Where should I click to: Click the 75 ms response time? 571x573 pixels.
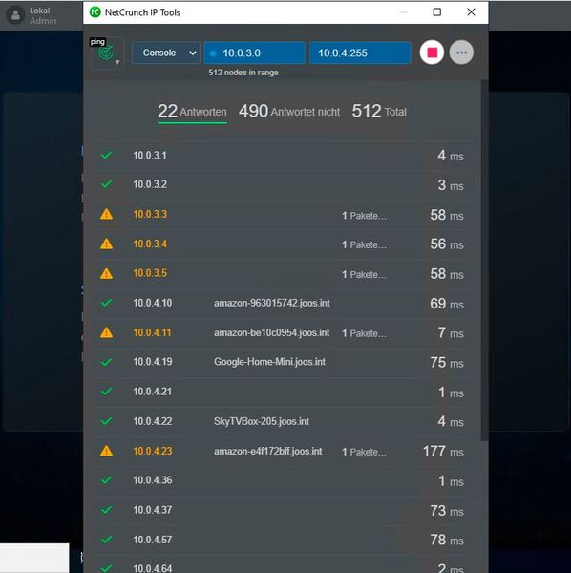click(447, 363)
